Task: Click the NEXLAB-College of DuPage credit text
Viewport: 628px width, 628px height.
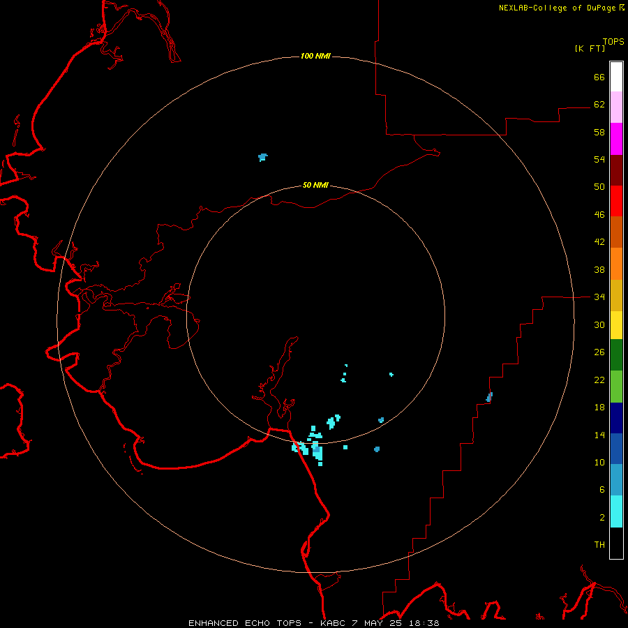Action: click(561, 8)
